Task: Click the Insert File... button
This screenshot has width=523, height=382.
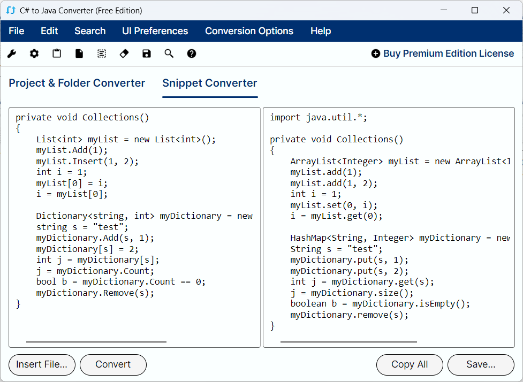Action: point(42,364)
